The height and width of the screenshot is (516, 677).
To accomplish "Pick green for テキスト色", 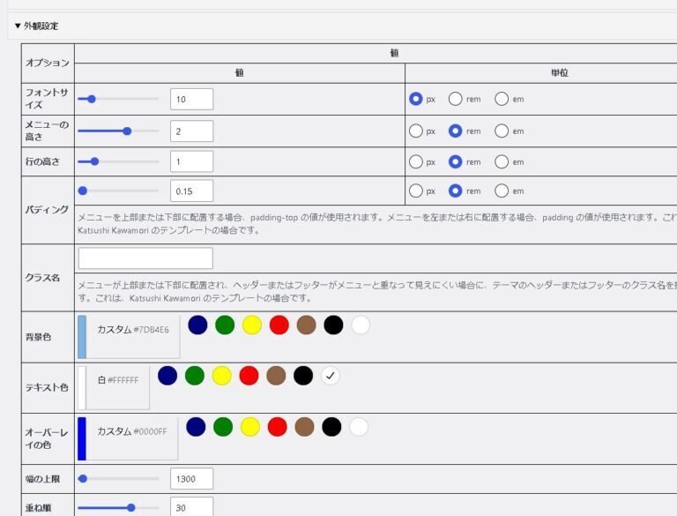I will point(195,376).
